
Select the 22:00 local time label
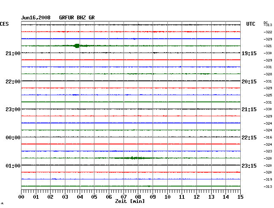[x=13, y=82]
